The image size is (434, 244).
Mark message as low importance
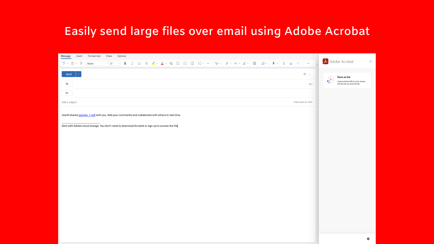[291, 63]
